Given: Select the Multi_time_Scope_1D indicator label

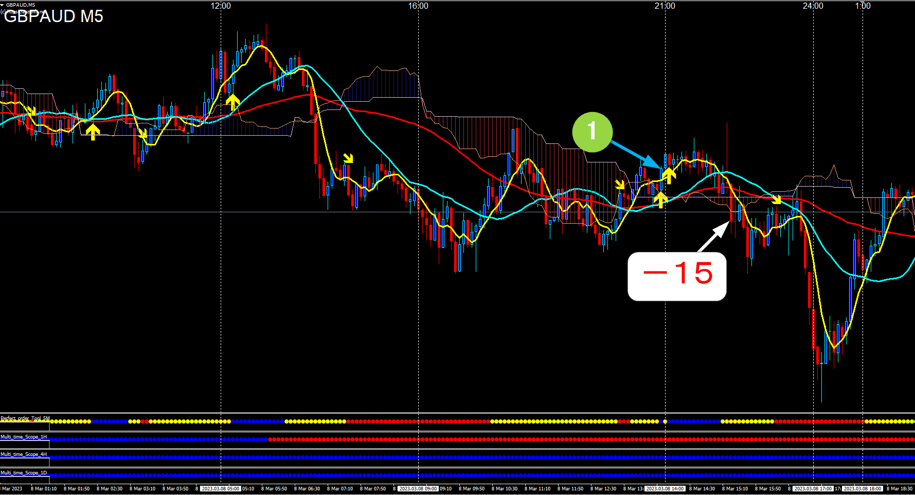Looking at the screenshot, I should point(24,472).
